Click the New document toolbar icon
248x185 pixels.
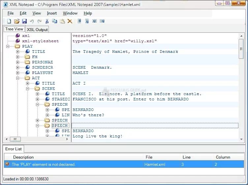pyautogui.click(x=9, y=21)
